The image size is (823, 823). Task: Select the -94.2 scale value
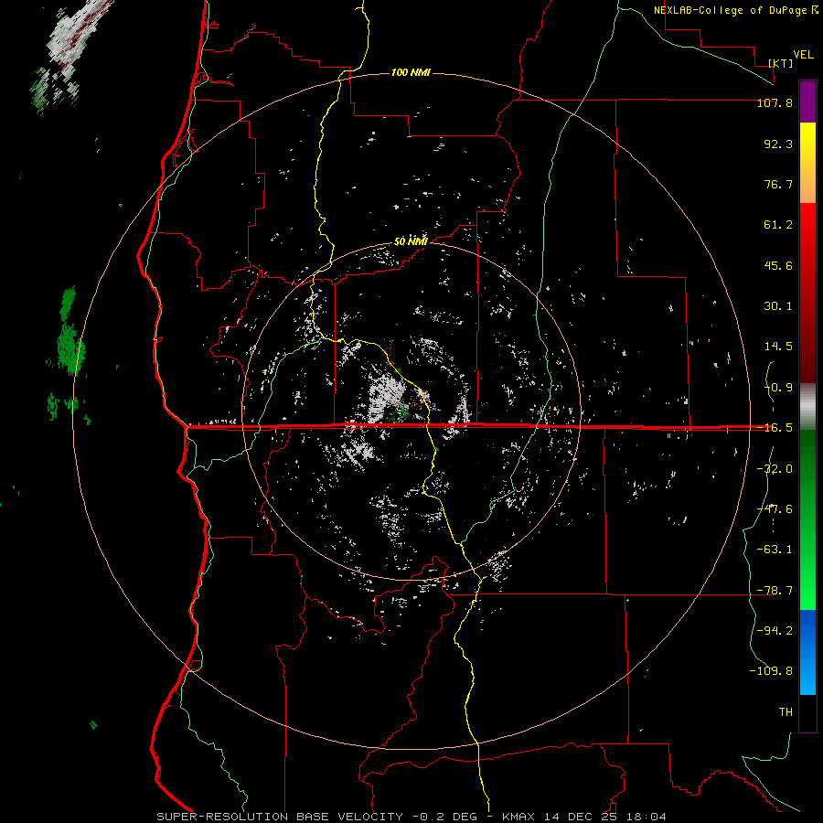775,630
